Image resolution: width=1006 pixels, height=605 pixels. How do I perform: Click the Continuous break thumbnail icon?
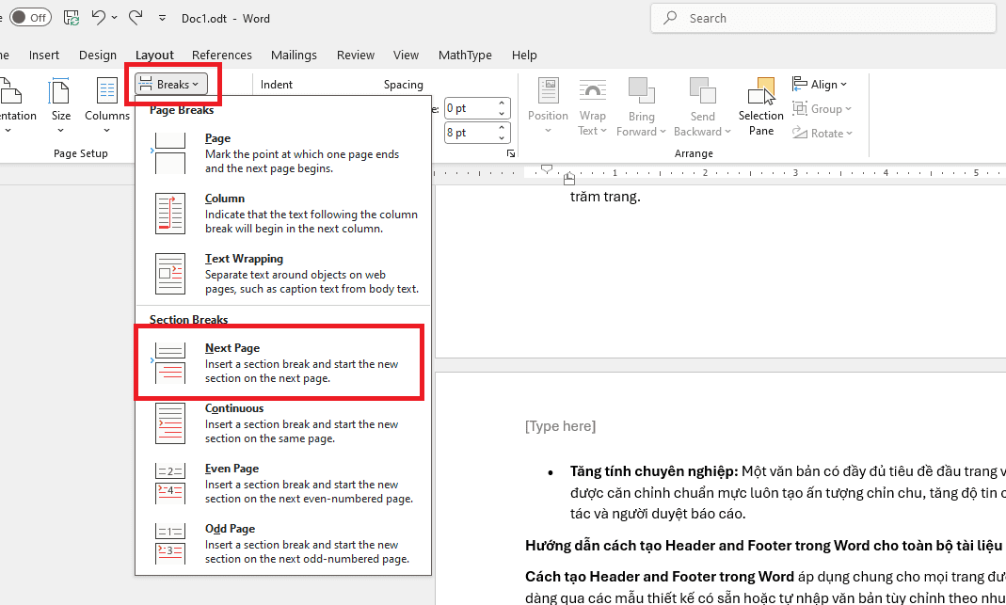(170, 422)
